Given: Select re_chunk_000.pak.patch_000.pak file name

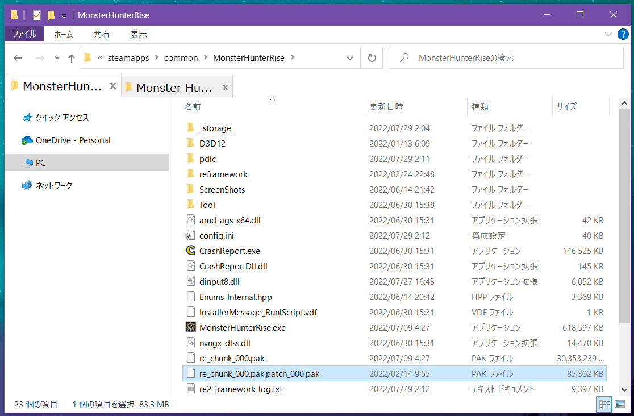Looking at the screenshot, I should pos(259,373).
